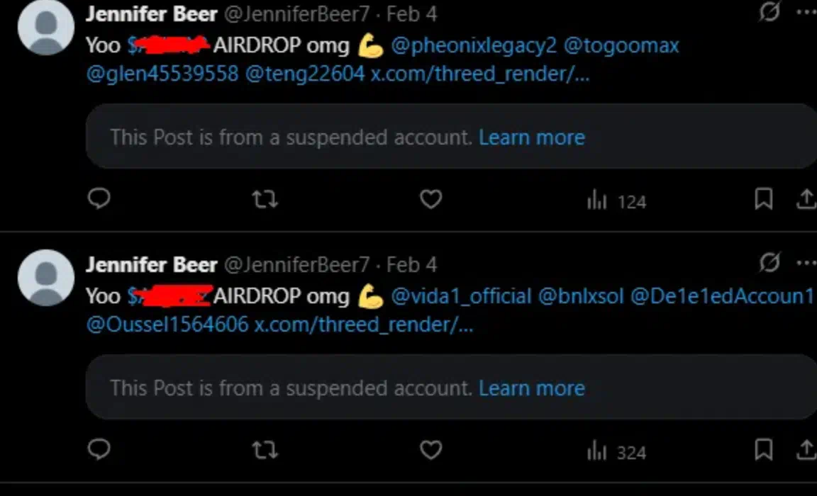
Task: Open the mention @togoomax
Action: click(621, 46)
